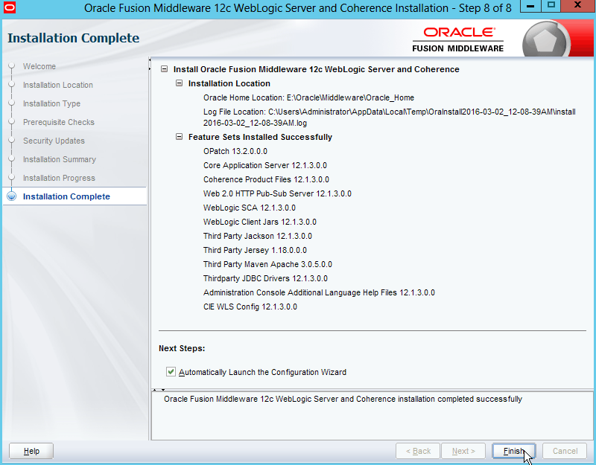
Task: Click the Installation Complete step bullet icon
Action: coord(11,197)
